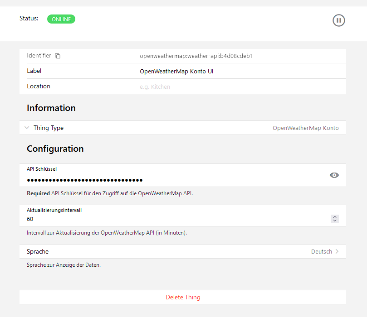Click the OpenWeatherMap Konto thing type value
Image resolution: width=367 pixels, height=317 pixels.
(305, 128)
